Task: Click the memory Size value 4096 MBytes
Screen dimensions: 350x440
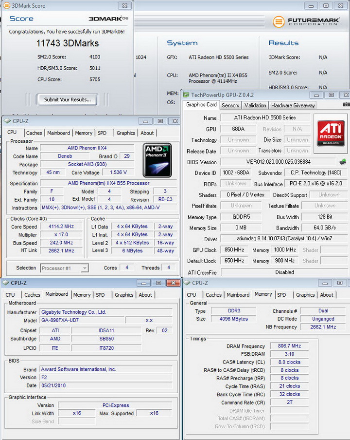Action: pyautogui.click(x=233, y=319)
